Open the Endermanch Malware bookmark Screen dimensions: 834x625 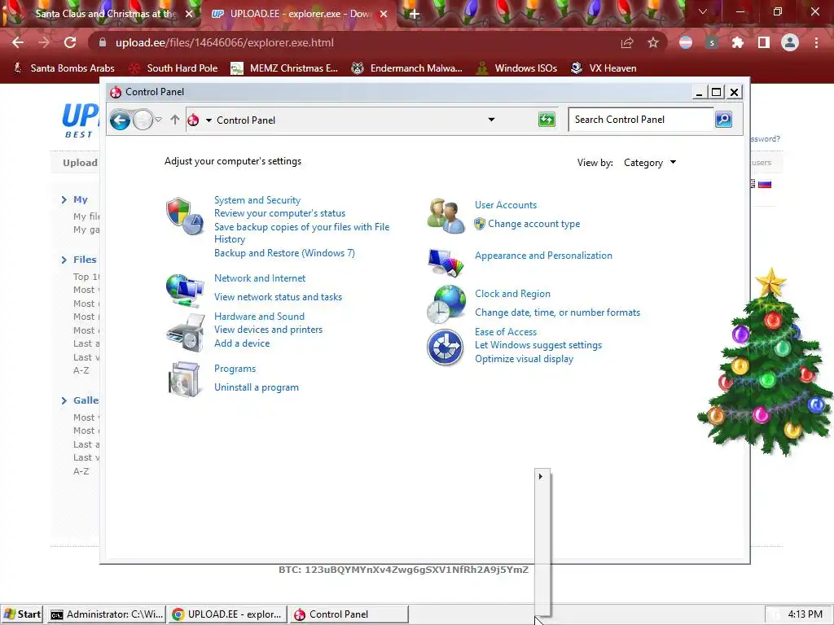[407, 68]
